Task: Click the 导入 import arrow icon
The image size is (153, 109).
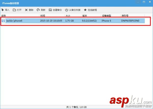Action: [x=3, y=10]
